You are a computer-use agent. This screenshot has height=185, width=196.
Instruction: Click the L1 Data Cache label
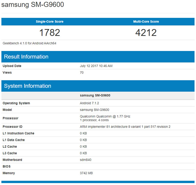[14, 140]
